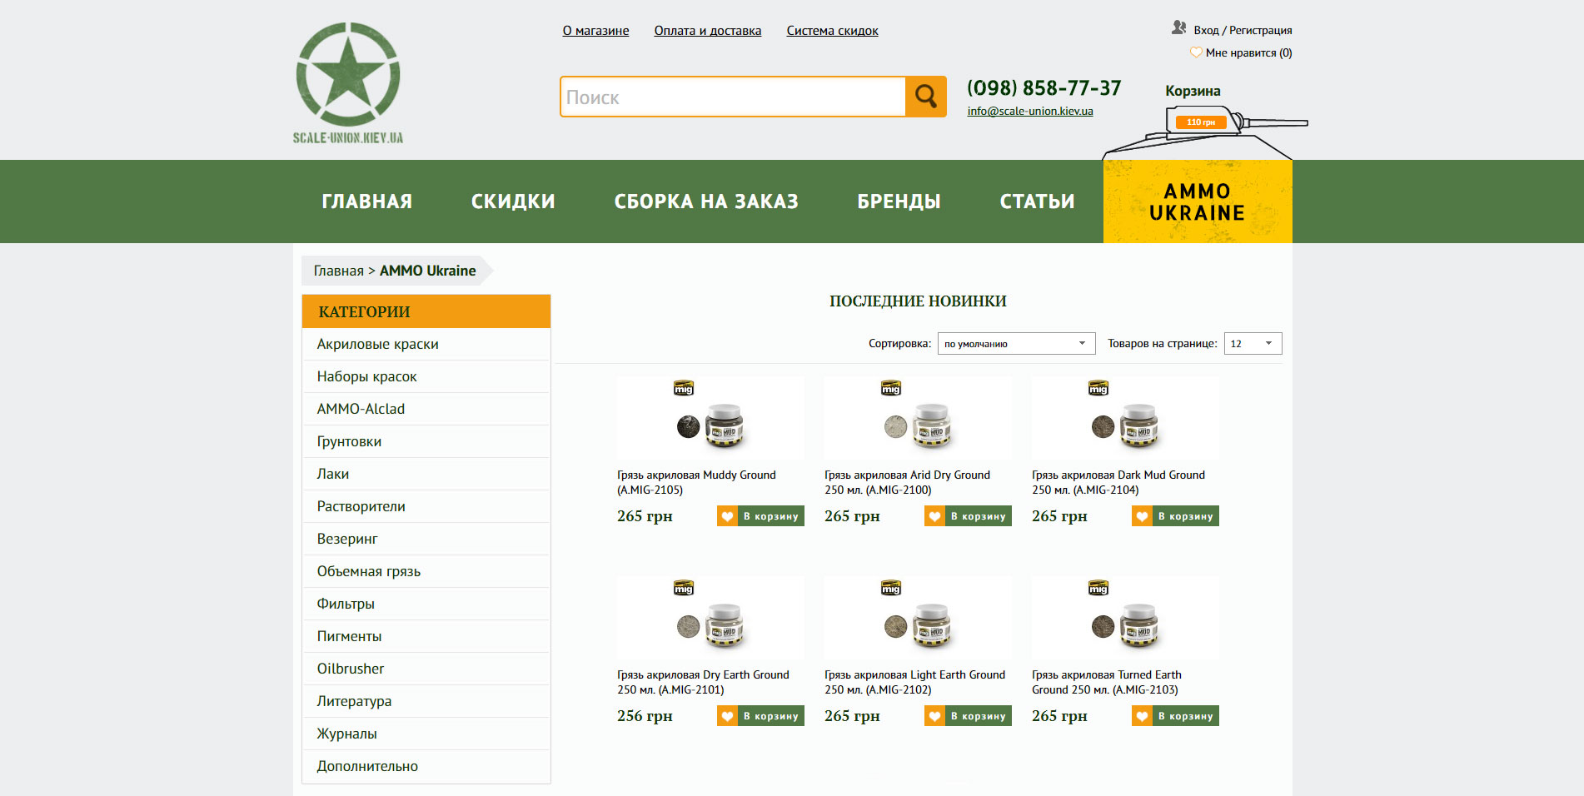The height and width of the screenshot is (796, 1584).
Task: Open Литература category
Action: (x=426, y=701)
